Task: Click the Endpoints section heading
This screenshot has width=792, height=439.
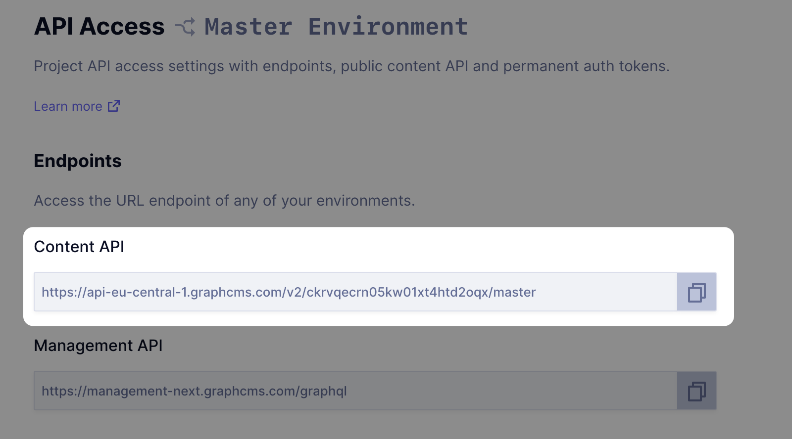Action: pyautogui.click(x=77, y=160)
